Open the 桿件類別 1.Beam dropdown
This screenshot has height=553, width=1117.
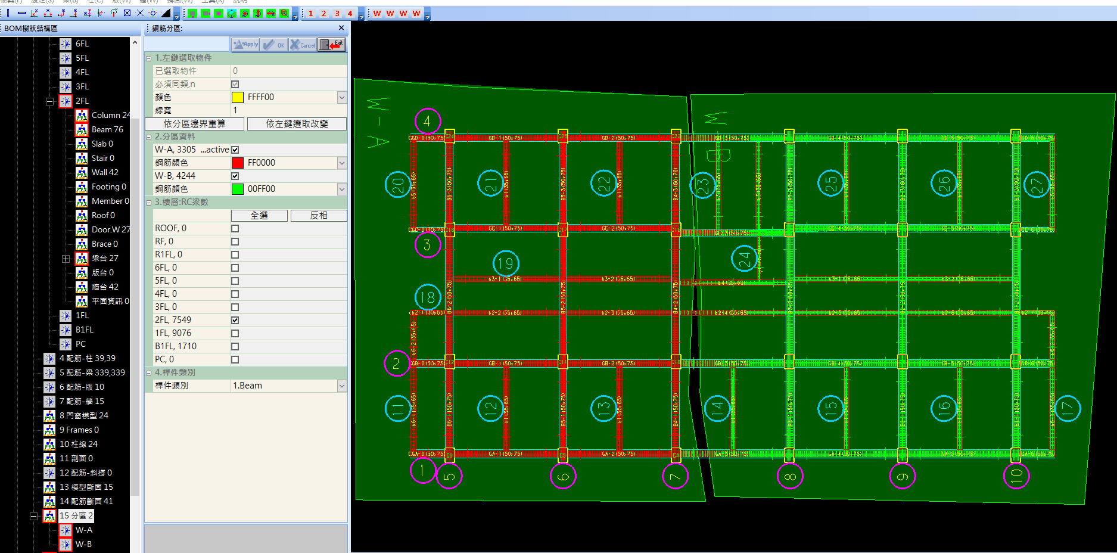pos(342,386)
